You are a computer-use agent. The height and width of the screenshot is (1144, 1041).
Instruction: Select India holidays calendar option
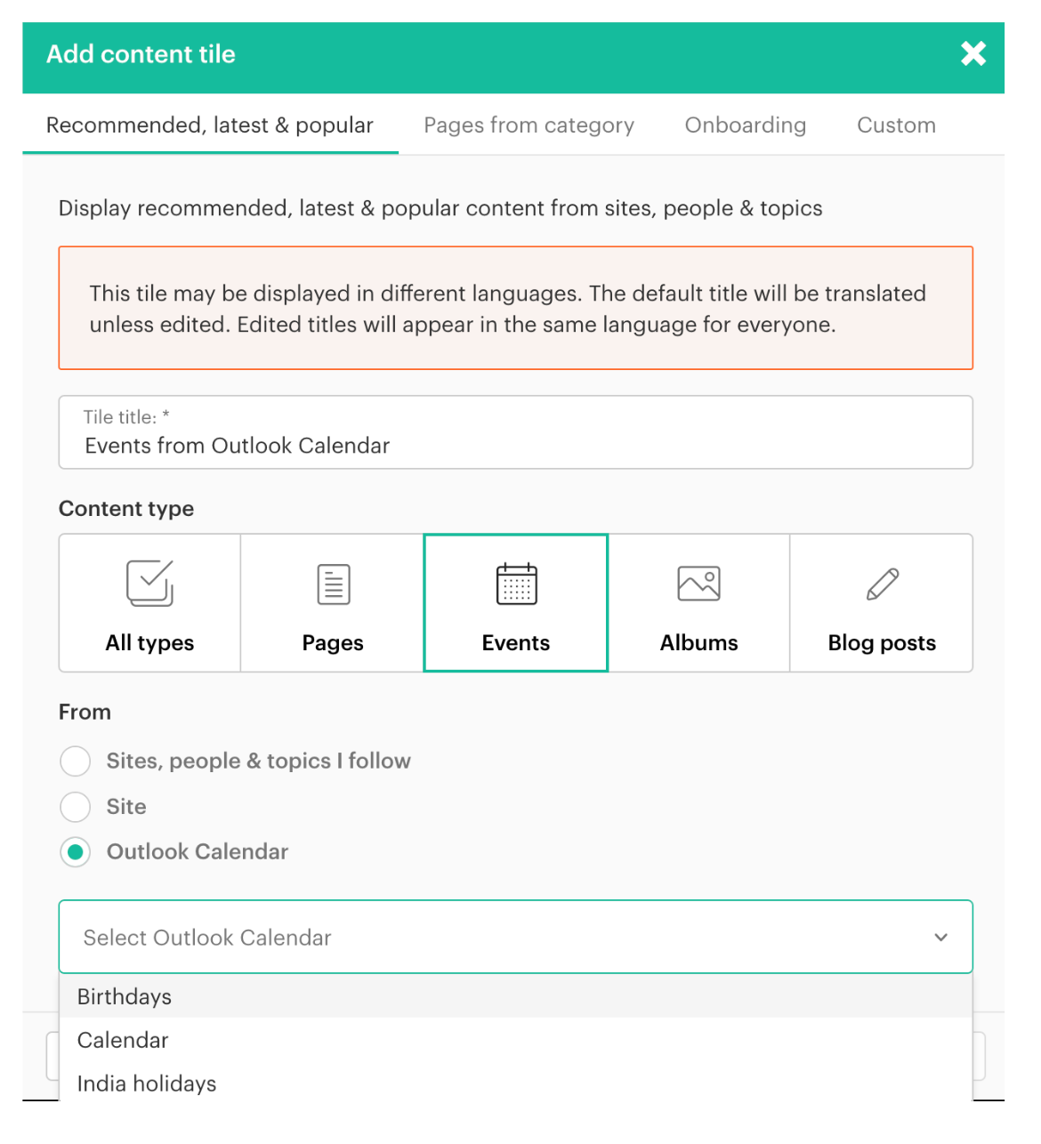click(x=147, y=1084)
